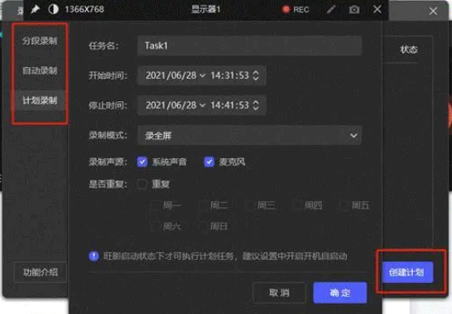Open the 功能介绍 button
The image size is (452, 314).
[x=41, y=272]
